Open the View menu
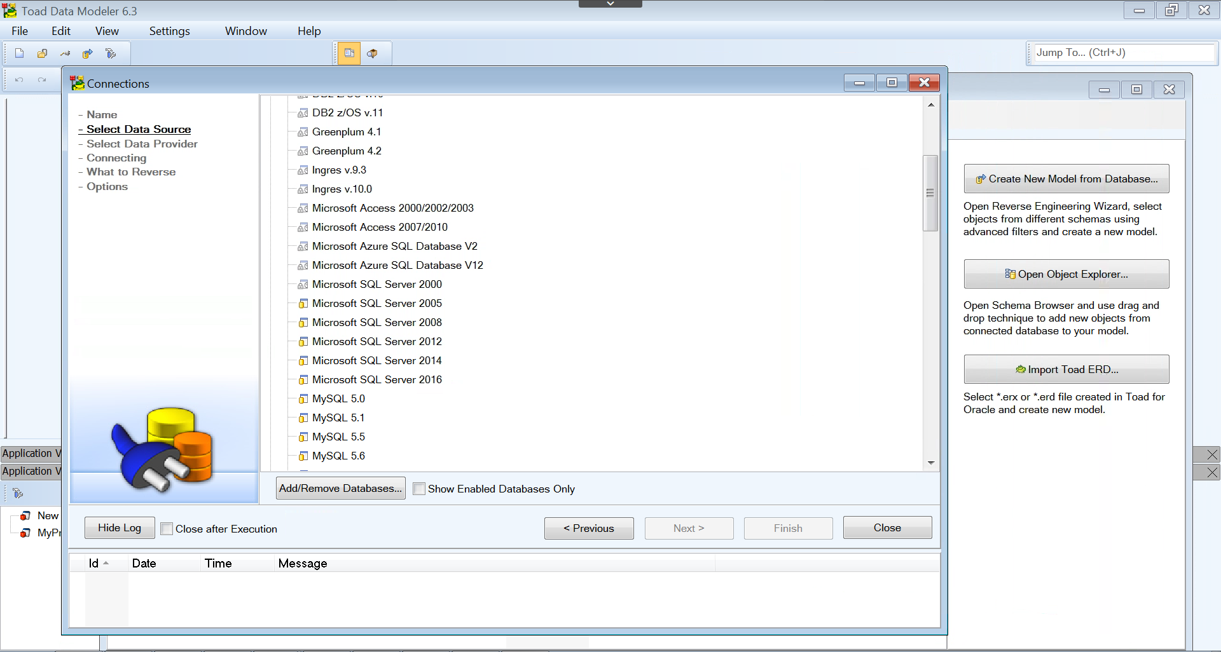Viewport: 1221px width, 652px height. 107,31
